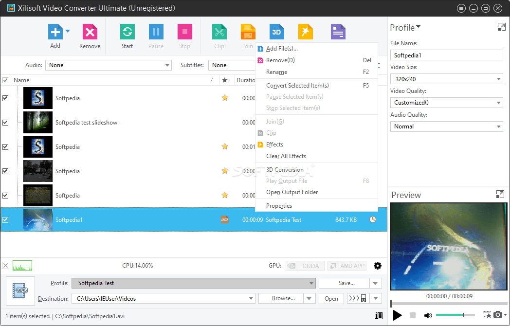Select the Add tool in the toolbar
The height and width of the screenshot is (326, 510).
(x=55, y=32)
